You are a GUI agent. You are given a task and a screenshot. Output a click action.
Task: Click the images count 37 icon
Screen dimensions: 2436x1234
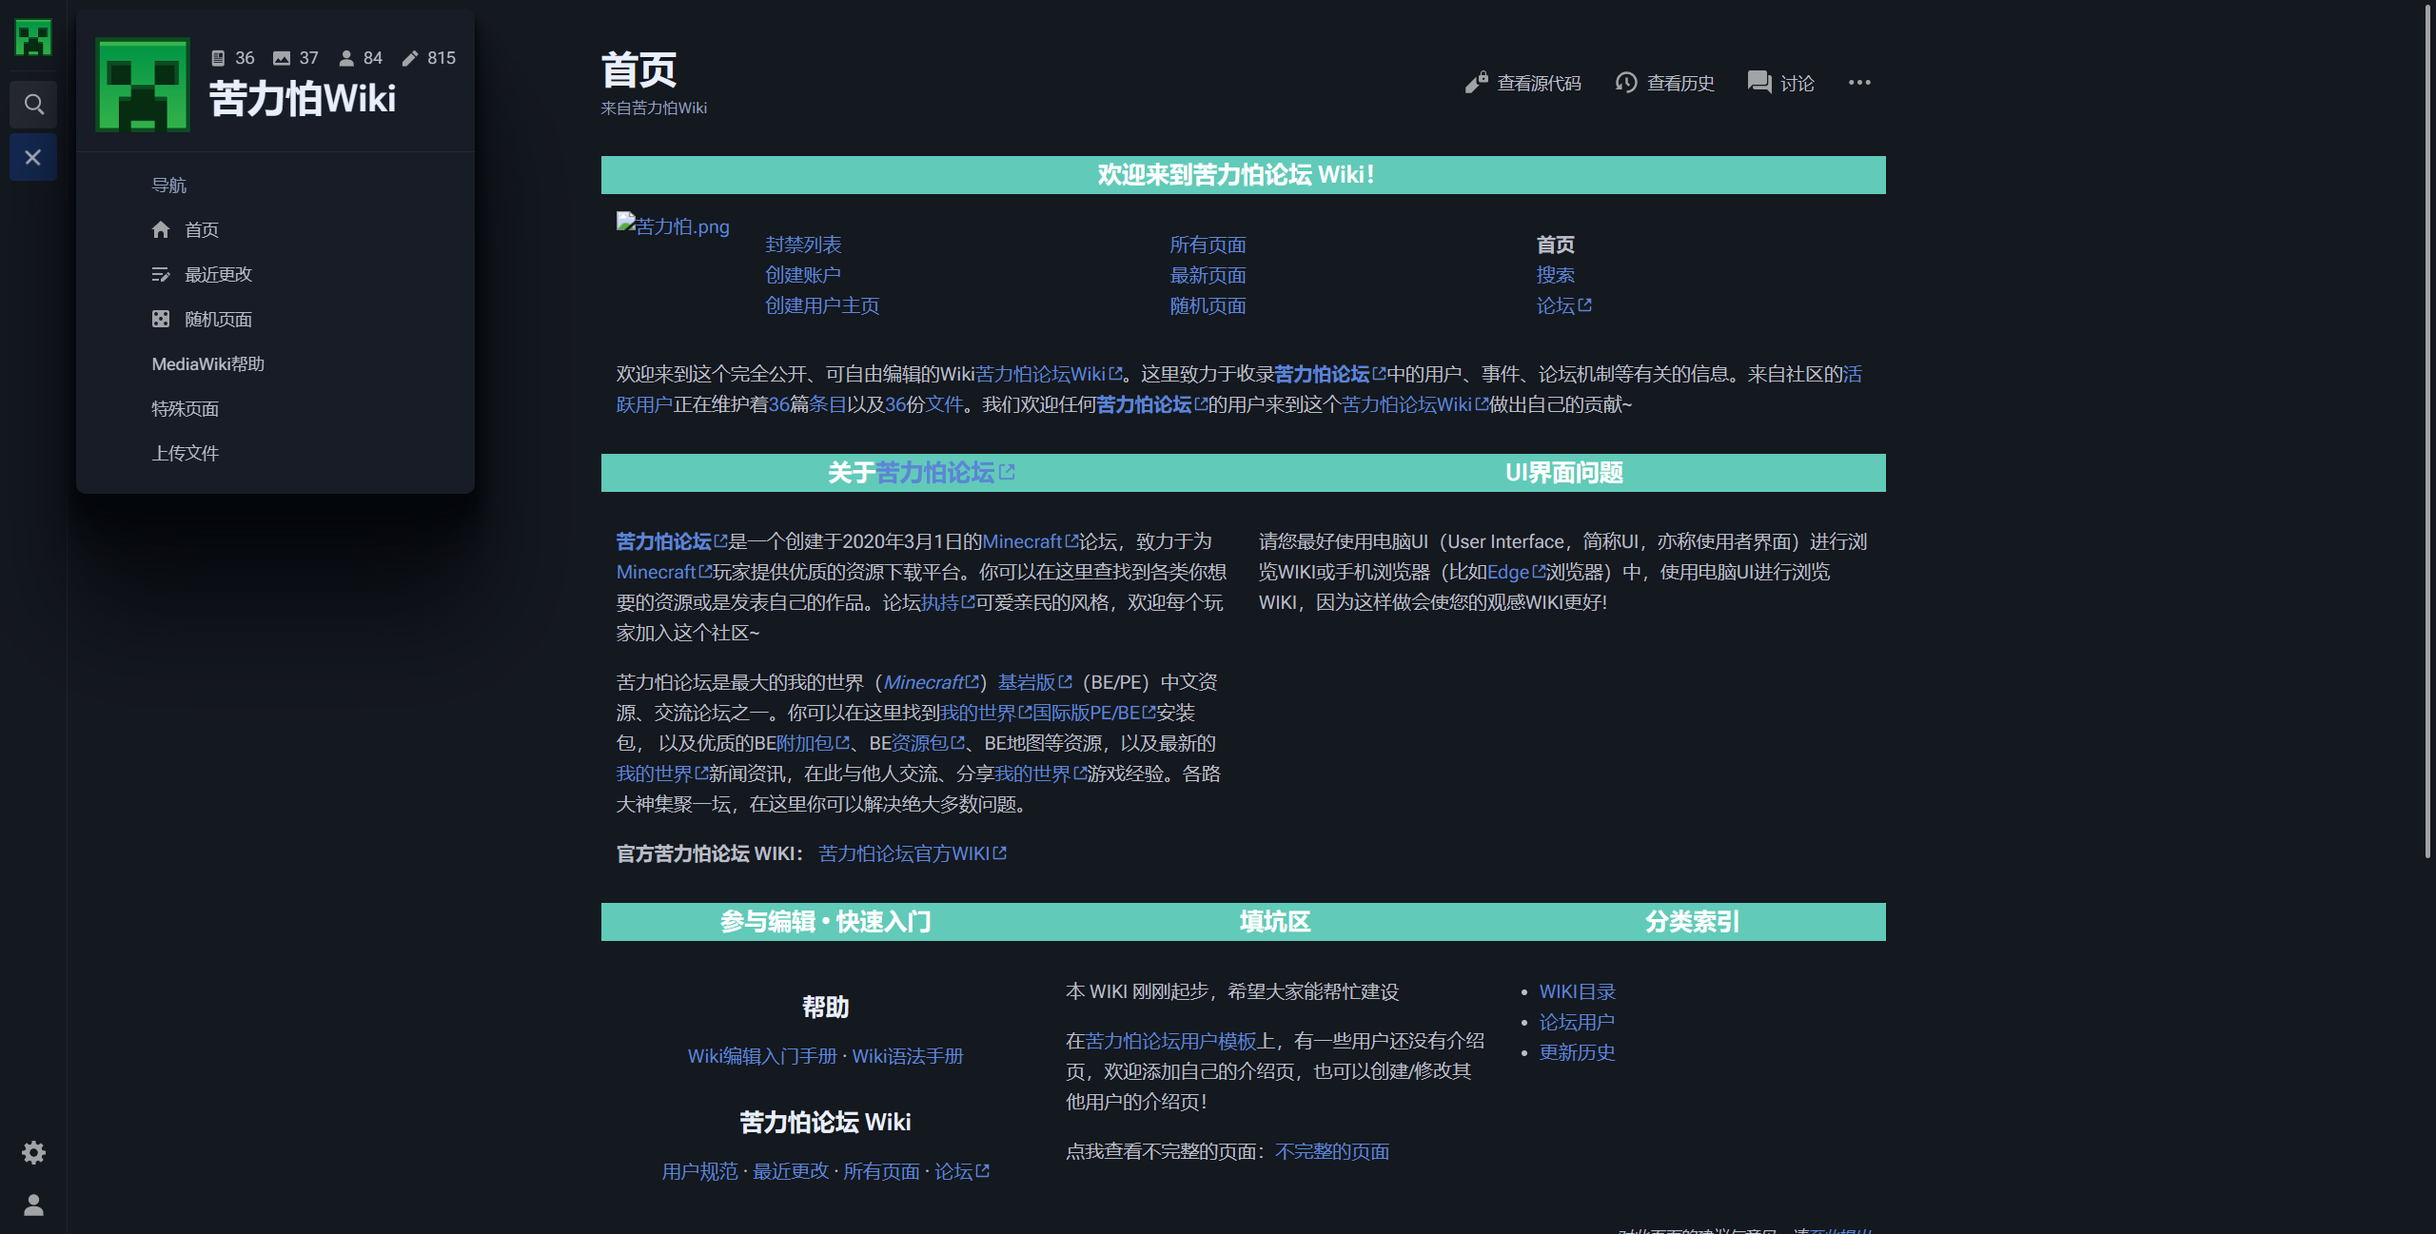282,58
